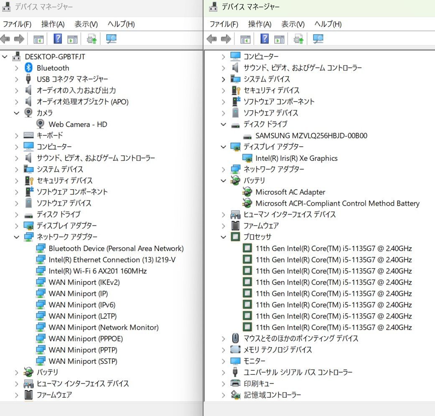Viewport: 435px width, 416px height.
Task: Open ファイル(F) menu in left window
Action: tap(17, 24)
